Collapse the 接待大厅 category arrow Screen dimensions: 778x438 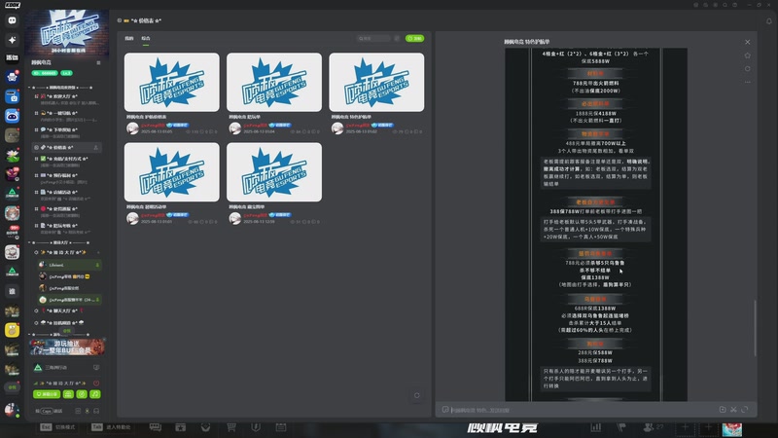(29, 242)
